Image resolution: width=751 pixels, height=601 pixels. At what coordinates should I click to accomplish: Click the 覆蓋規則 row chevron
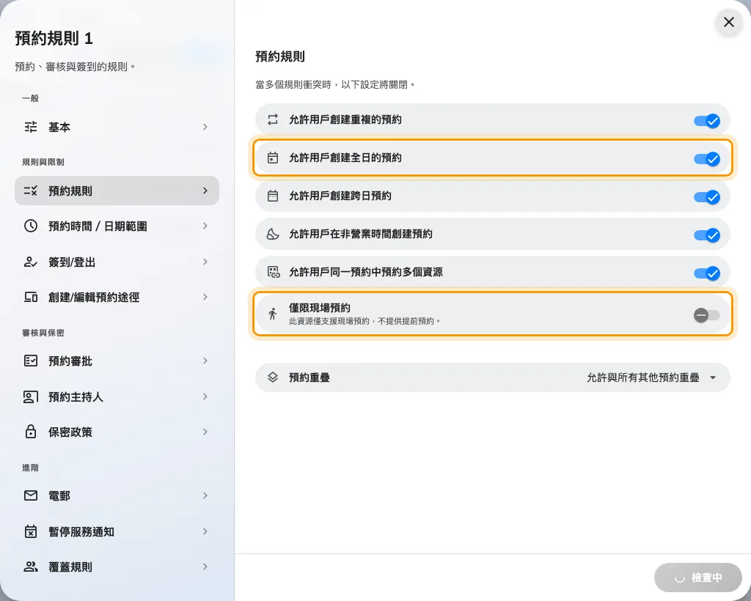tap(205, 567)
